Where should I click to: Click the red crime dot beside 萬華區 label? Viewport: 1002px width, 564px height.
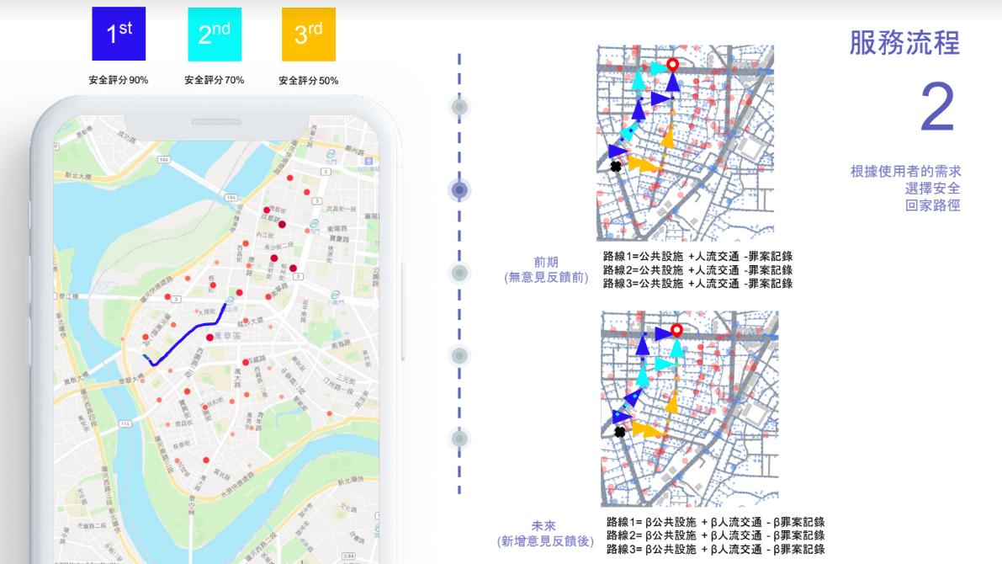[x=209, y=337]
